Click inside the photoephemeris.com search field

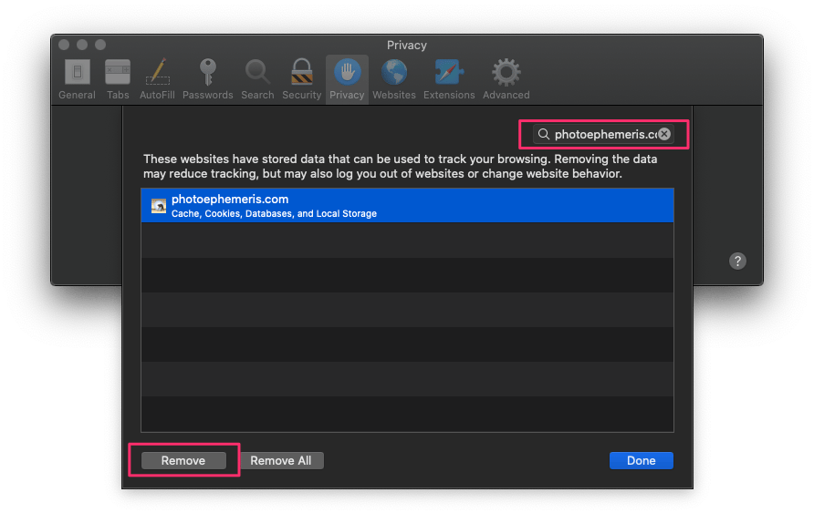[603, 134]
